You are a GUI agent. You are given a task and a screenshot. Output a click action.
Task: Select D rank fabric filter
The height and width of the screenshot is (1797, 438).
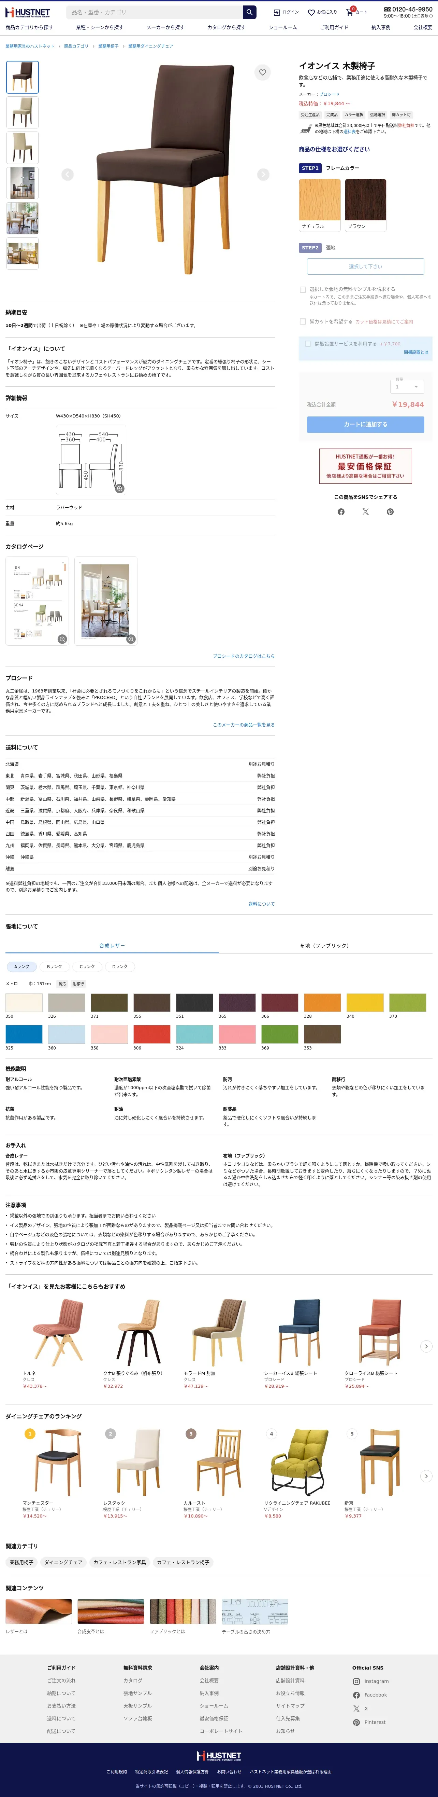tap(120, 967)
